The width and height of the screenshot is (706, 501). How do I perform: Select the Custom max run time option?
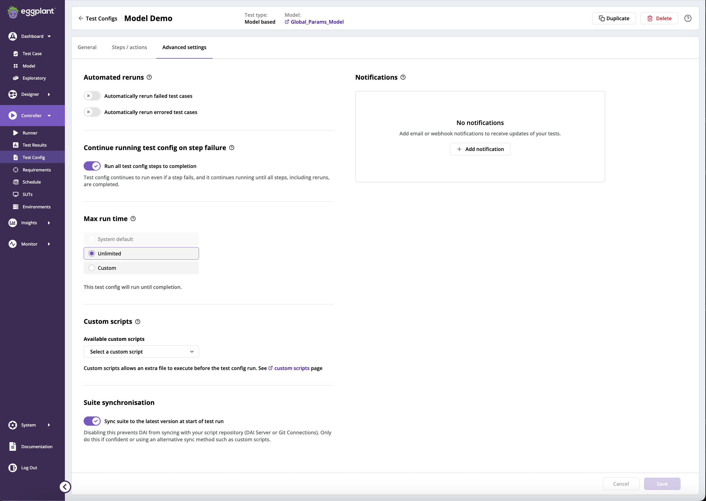[91, 268]
